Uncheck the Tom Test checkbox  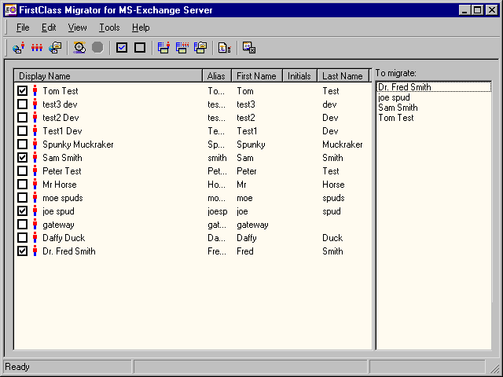pyautogui.click(x=22, y=91)
